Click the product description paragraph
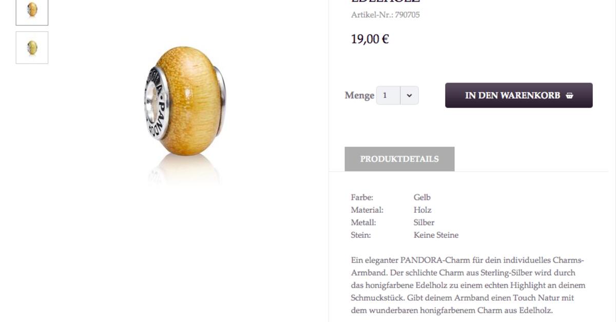 click(468, 286)
